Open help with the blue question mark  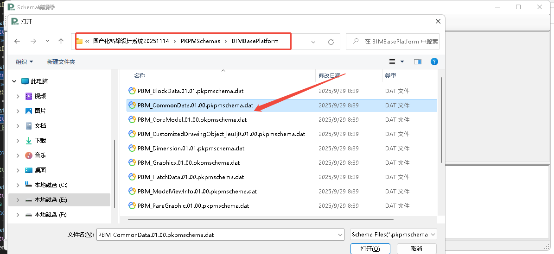click(x=434, y=62)
